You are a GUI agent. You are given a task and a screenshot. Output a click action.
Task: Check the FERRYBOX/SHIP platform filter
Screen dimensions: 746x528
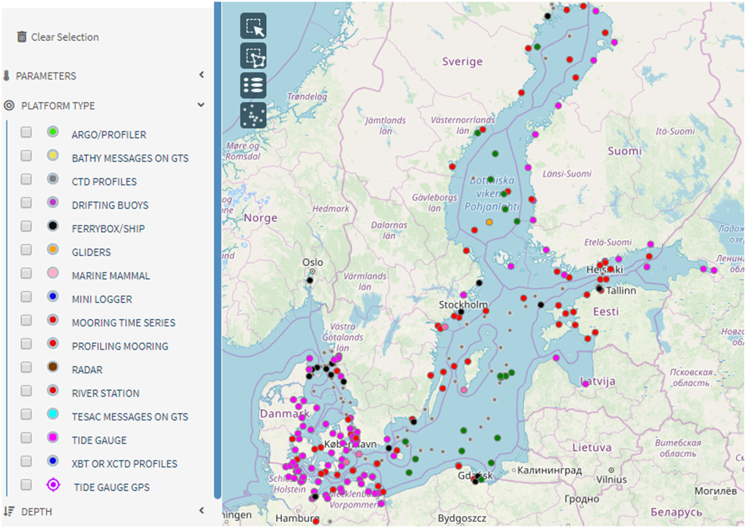point(26,226)
